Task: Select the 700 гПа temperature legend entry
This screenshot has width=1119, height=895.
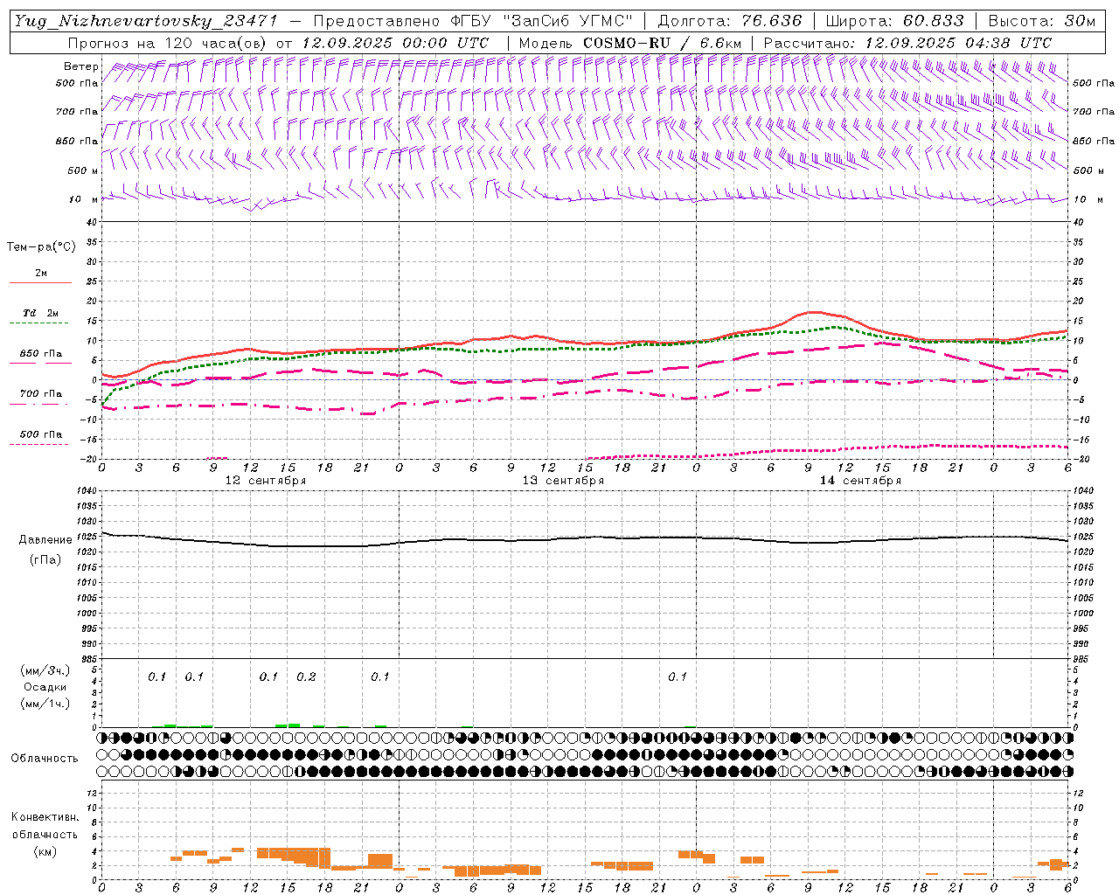Action: click(41, 394)
